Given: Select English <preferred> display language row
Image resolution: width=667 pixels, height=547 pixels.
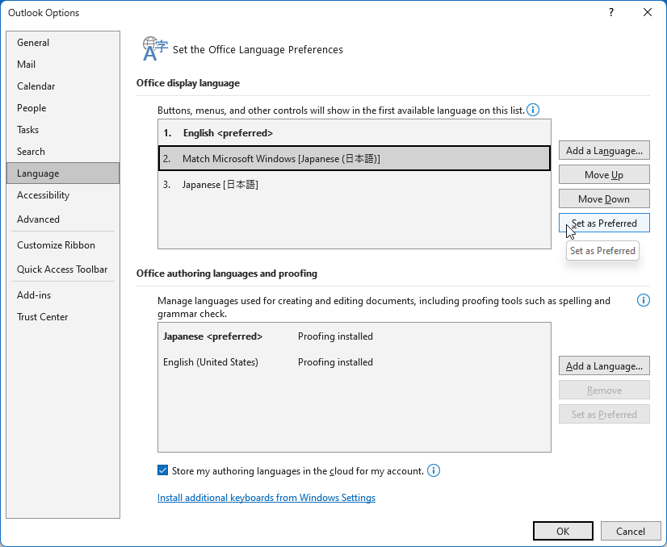Looking at the screenshot, I should (354, 133).
